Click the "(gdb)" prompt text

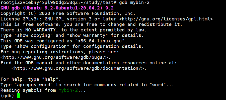coord(7,96)
